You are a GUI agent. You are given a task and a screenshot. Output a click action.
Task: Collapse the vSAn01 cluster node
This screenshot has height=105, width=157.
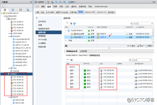click(x=7, y=19)
